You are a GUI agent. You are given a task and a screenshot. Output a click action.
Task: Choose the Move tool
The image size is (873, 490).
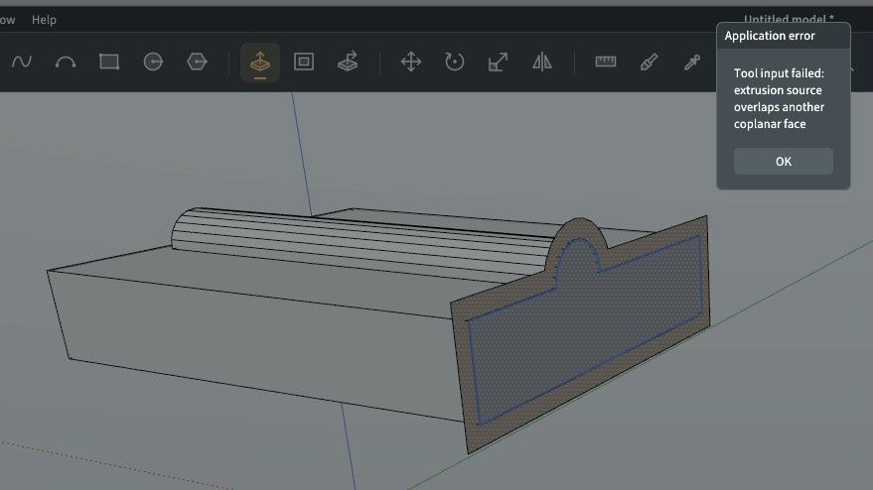[x=411, y=61]
